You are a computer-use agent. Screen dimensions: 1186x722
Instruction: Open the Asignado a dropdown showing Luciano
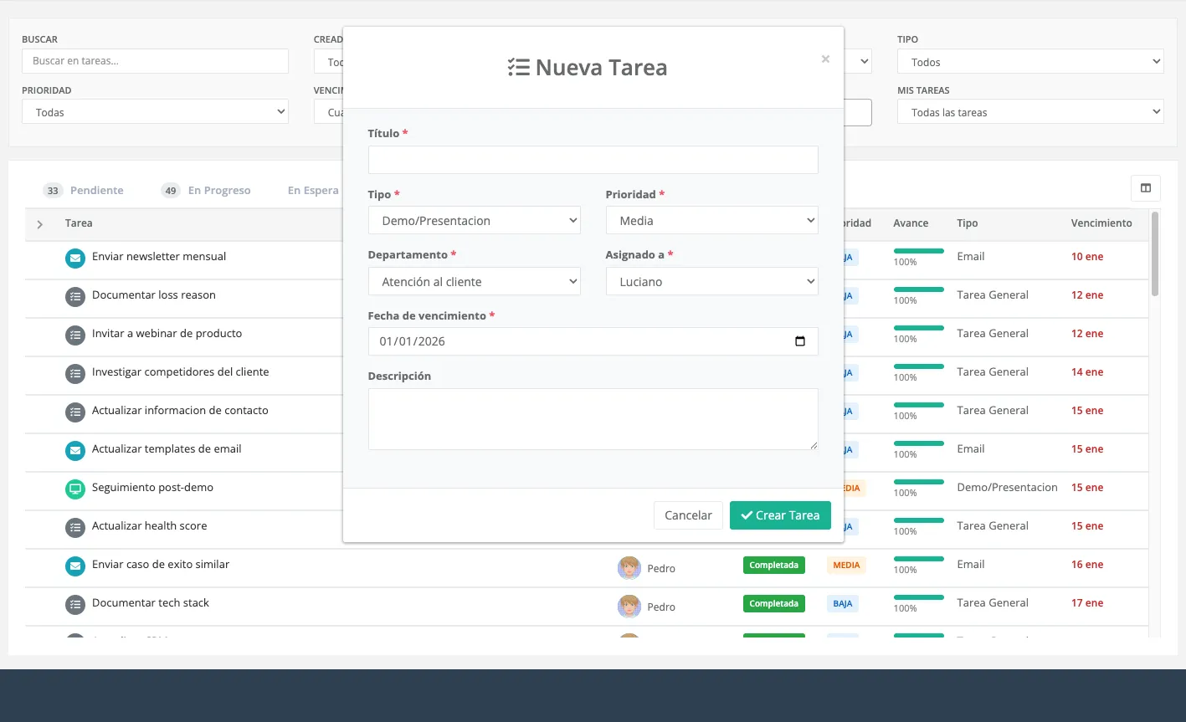tap(712, 282)
